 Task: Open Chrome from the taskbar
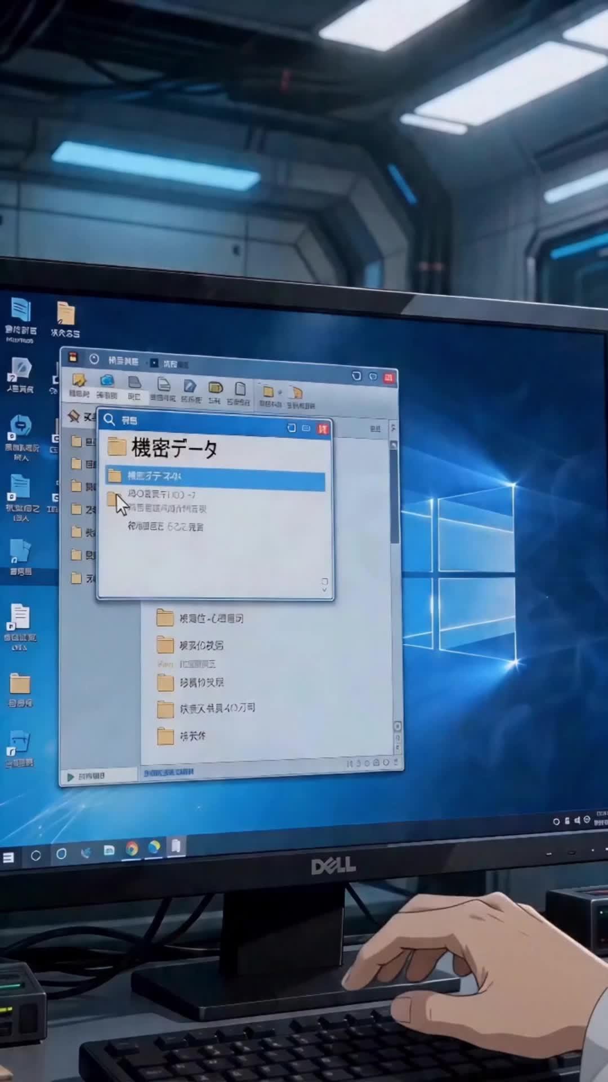(132, 849)
